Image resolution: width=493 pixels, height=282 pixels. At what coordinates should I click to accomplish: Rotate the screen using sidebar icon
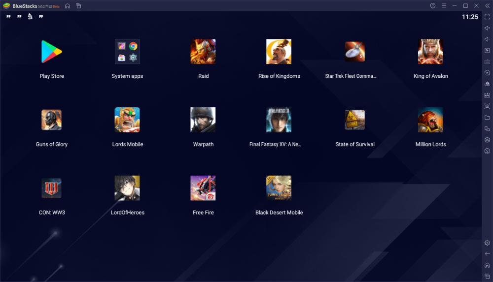[487, 128]
